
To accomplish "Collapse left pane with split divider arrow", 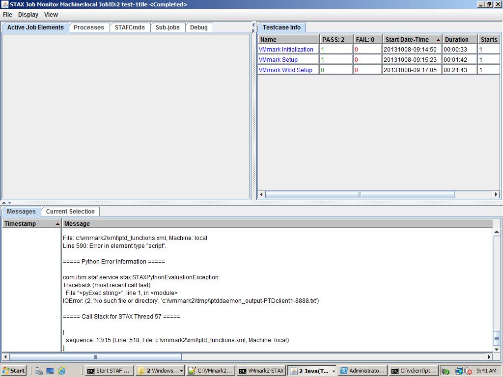I will coord(253,25).
